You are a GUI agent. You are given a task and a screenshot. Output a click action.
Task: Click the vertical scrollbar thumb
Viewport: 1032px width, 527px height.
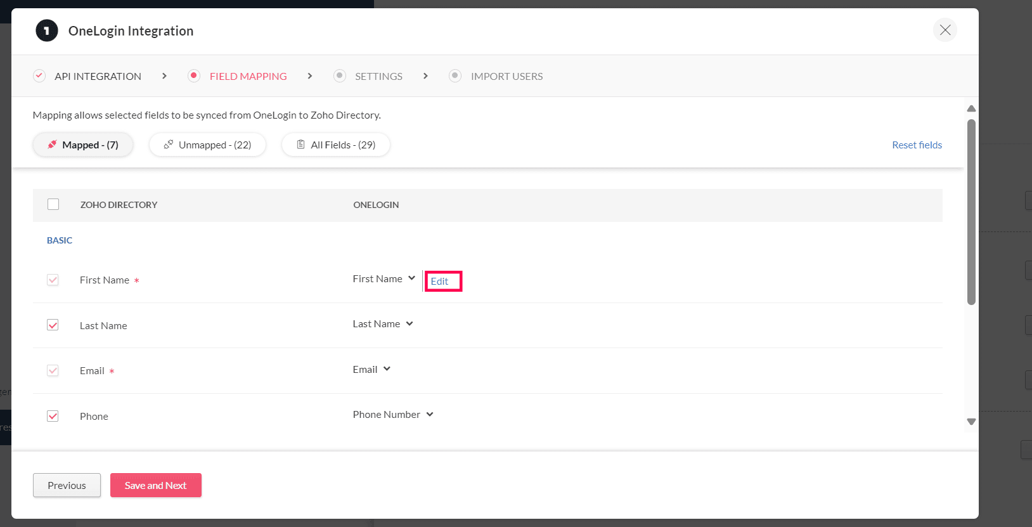[971, 212]
